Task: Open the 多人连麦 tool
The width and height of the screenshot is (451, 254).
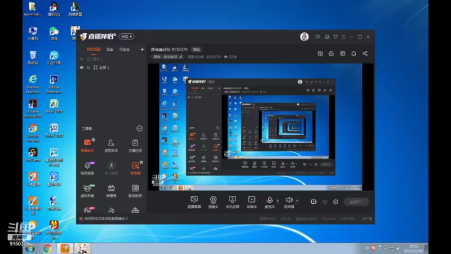Action: (111, 168)
